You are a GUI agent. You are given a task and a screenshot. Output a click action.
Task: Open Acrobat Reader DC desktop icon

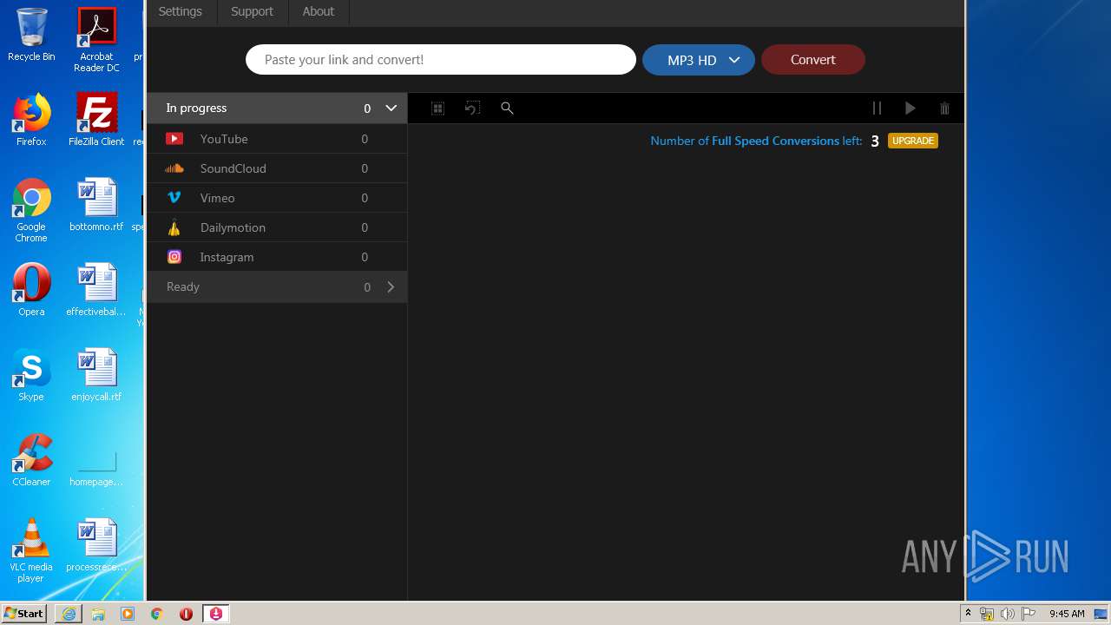[96, 39]
